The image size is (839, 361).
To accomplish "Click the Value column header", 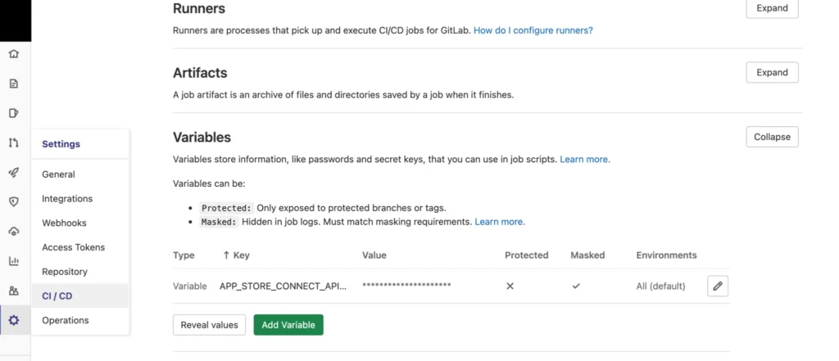I will pyautogui.click(x=374, y=255).
